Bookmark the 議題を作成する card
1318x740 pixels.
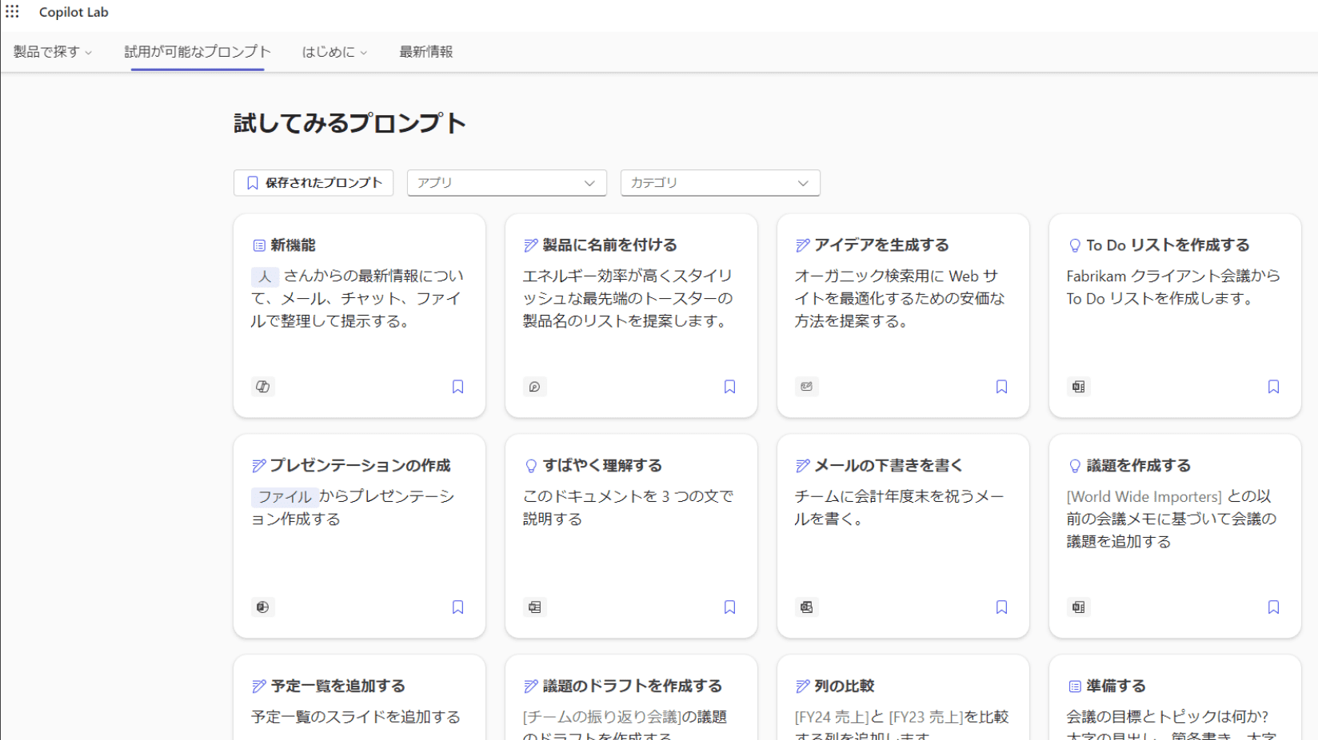point(1273,607)
